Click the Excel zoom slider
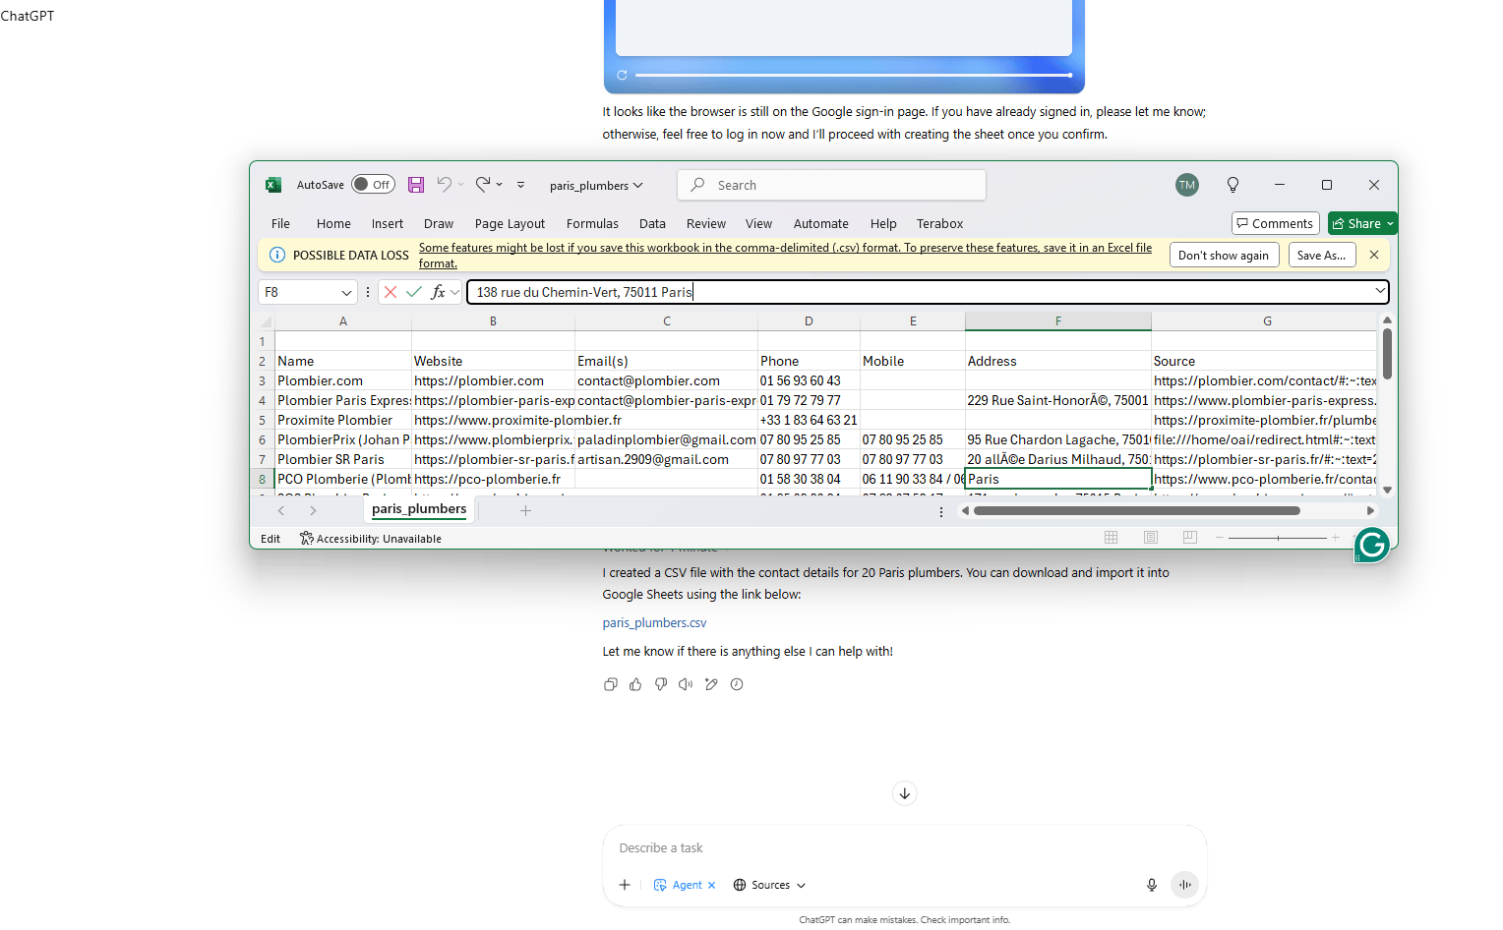The width and height of the screenshot is (1503, 930). click(1277, 538)
